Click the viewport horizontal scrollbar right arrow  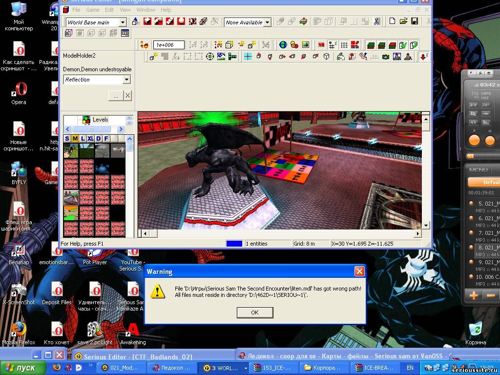click(x=418, y=233)
